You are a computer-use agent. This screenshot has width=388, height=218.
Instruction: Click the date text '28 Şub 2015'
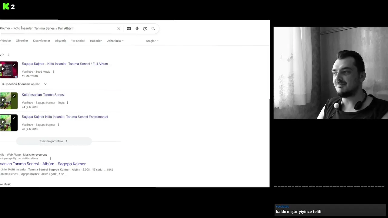pos(30,129)
